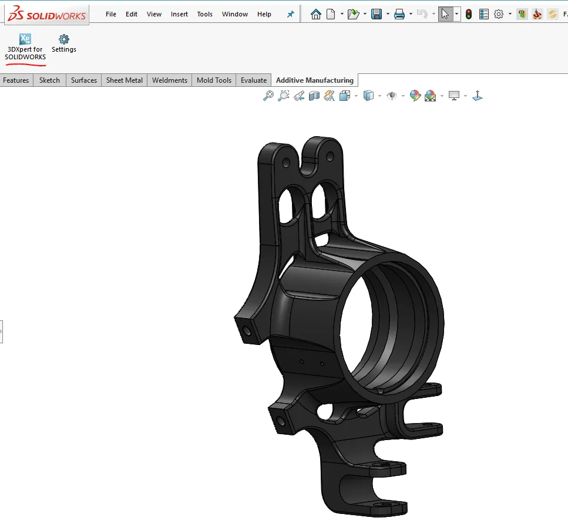
Task: Toggle the Hide/Show Items eye icon
Action: coord(392,96)
